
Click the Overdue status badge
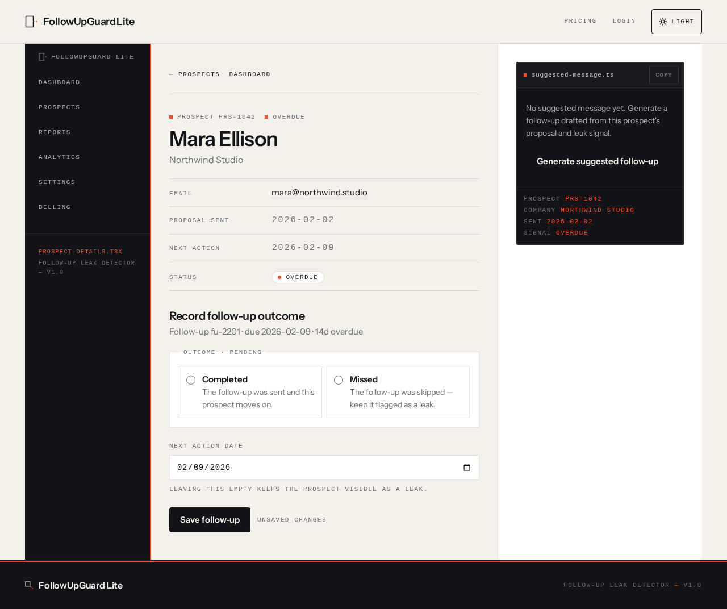click(x=298, y=277)
